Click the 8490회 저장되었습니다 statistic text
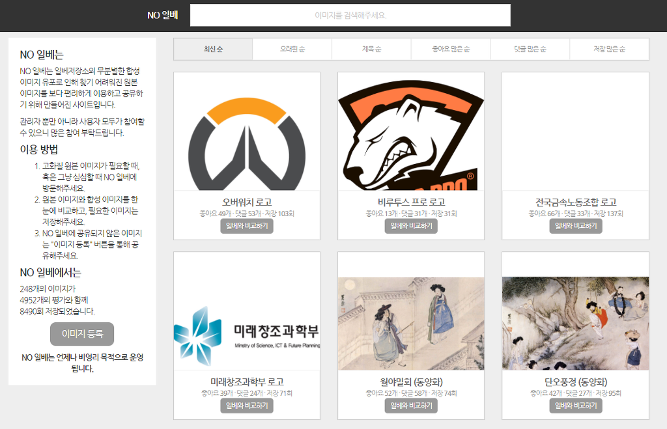This screenshot has width=667, height=429. 57,311
